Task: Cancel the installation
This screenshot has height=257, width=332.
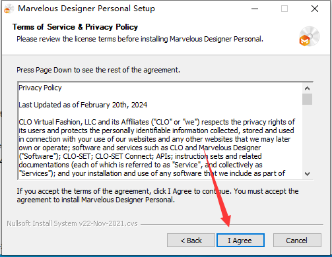Action: 297,241
